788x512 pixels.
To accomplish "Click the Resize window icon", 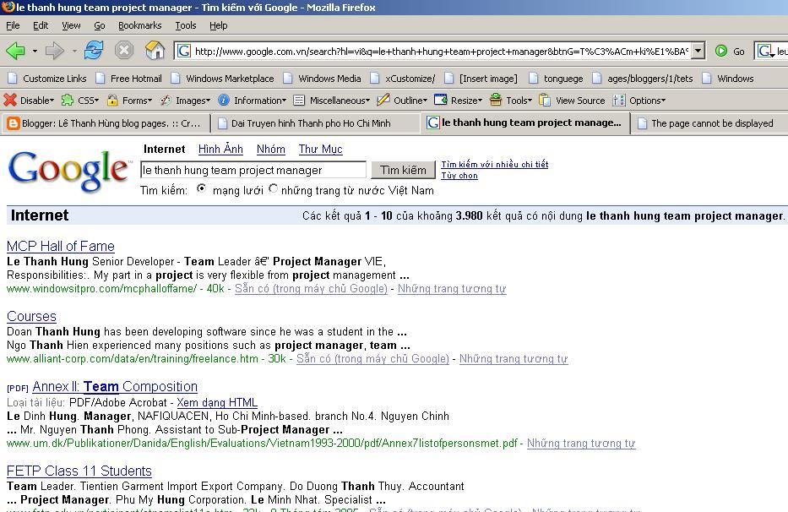I will (441, 100).
